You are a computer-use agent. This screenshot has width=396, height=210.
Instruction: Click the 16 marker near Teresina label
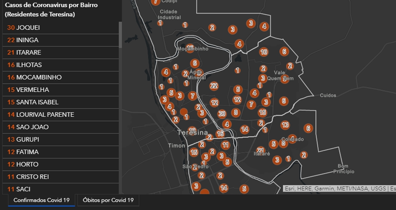pyautogui.click(x=220, y=134)
